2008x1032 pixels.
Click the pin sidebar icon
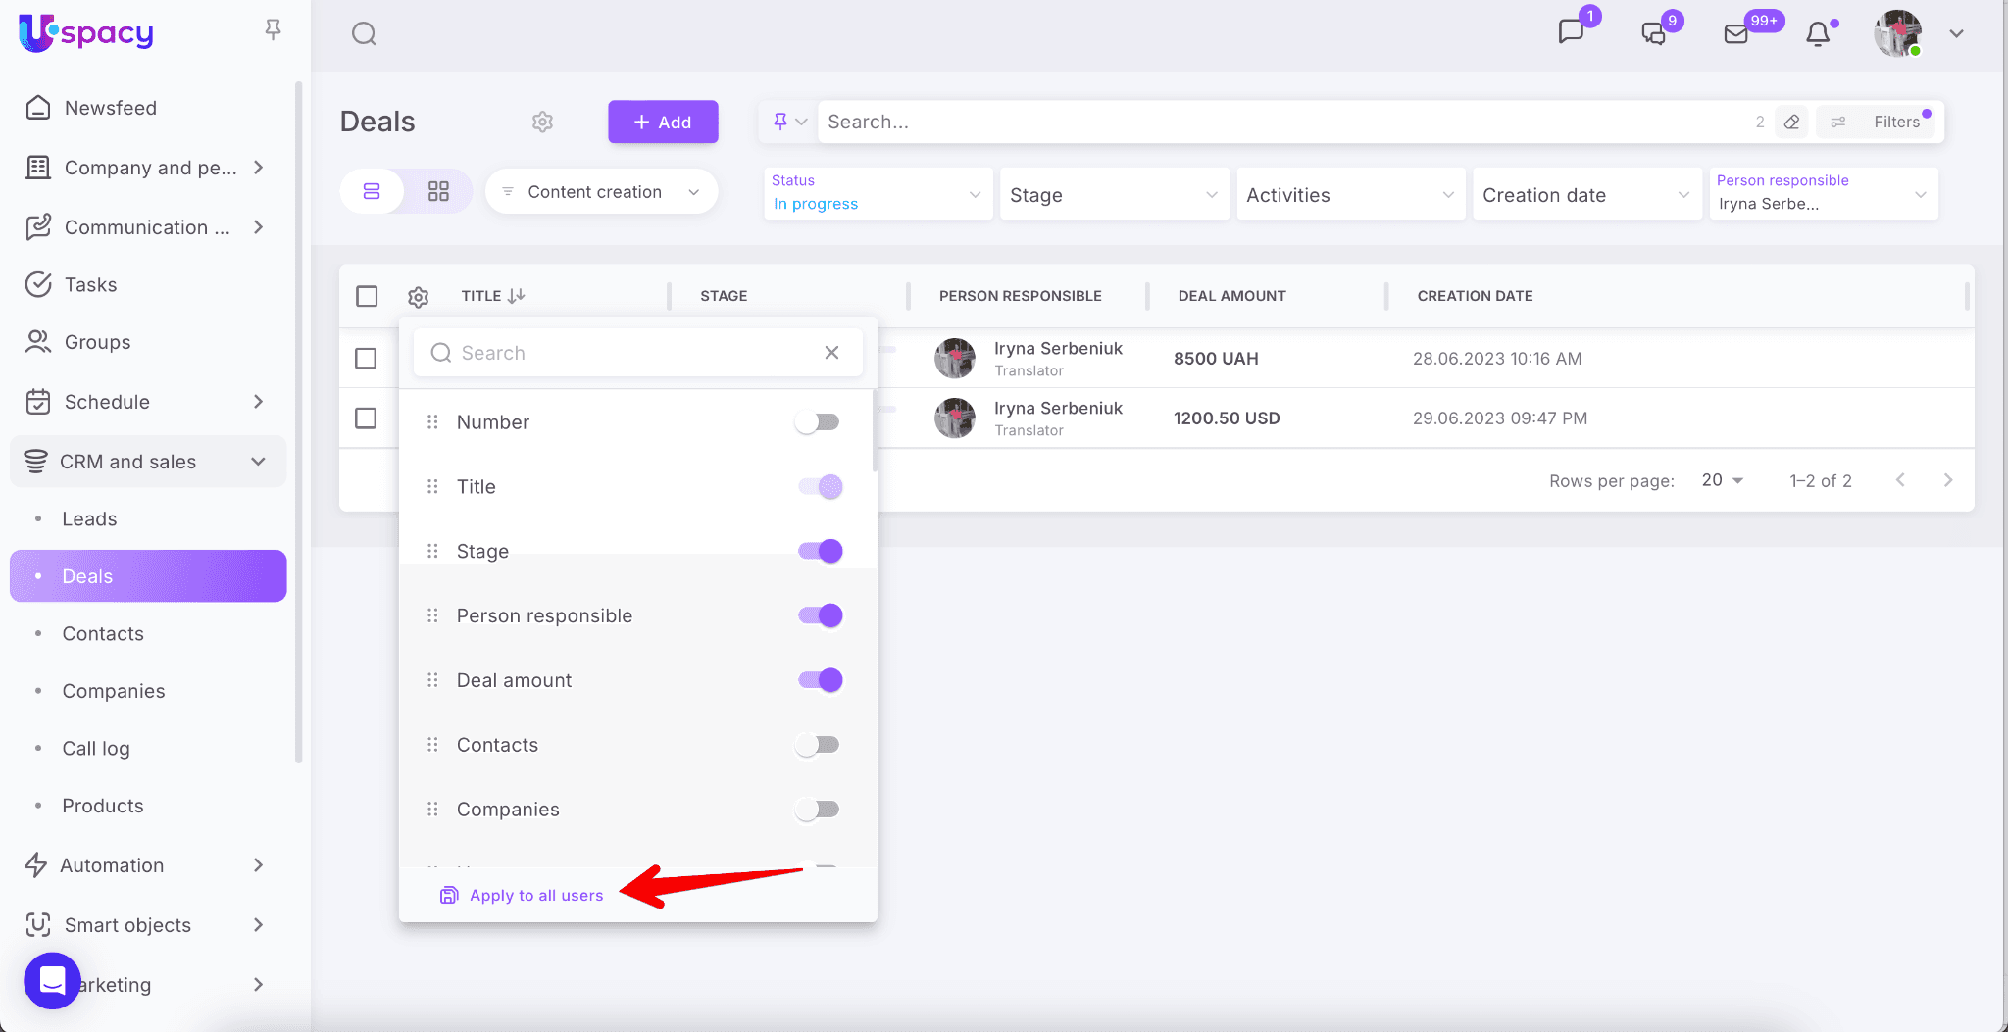pos(274,30)
